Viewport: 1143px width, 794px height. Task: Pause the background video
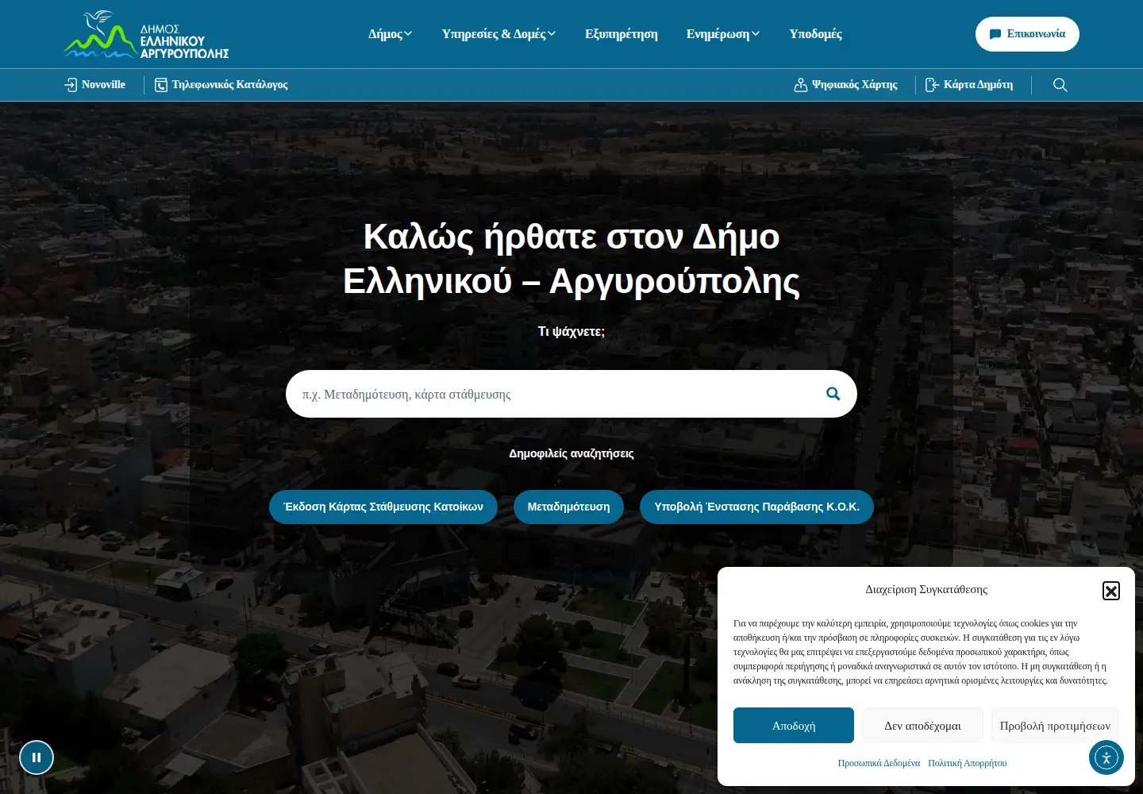coord(37,757)
